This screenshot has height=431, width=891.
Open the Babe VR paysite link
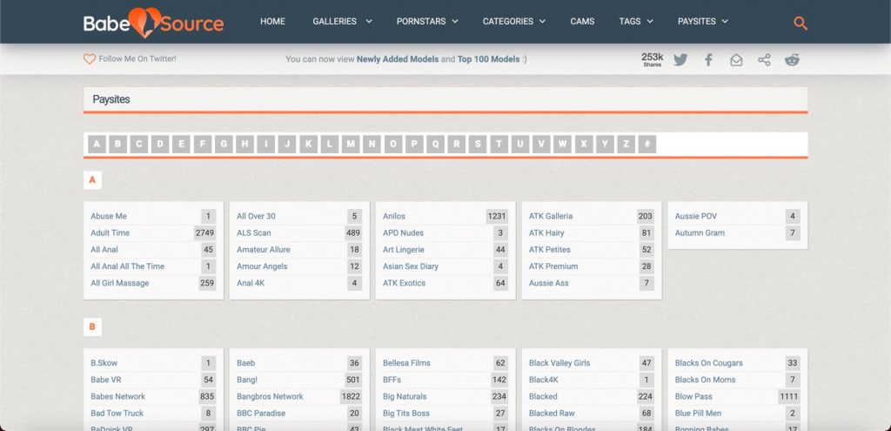105,380
